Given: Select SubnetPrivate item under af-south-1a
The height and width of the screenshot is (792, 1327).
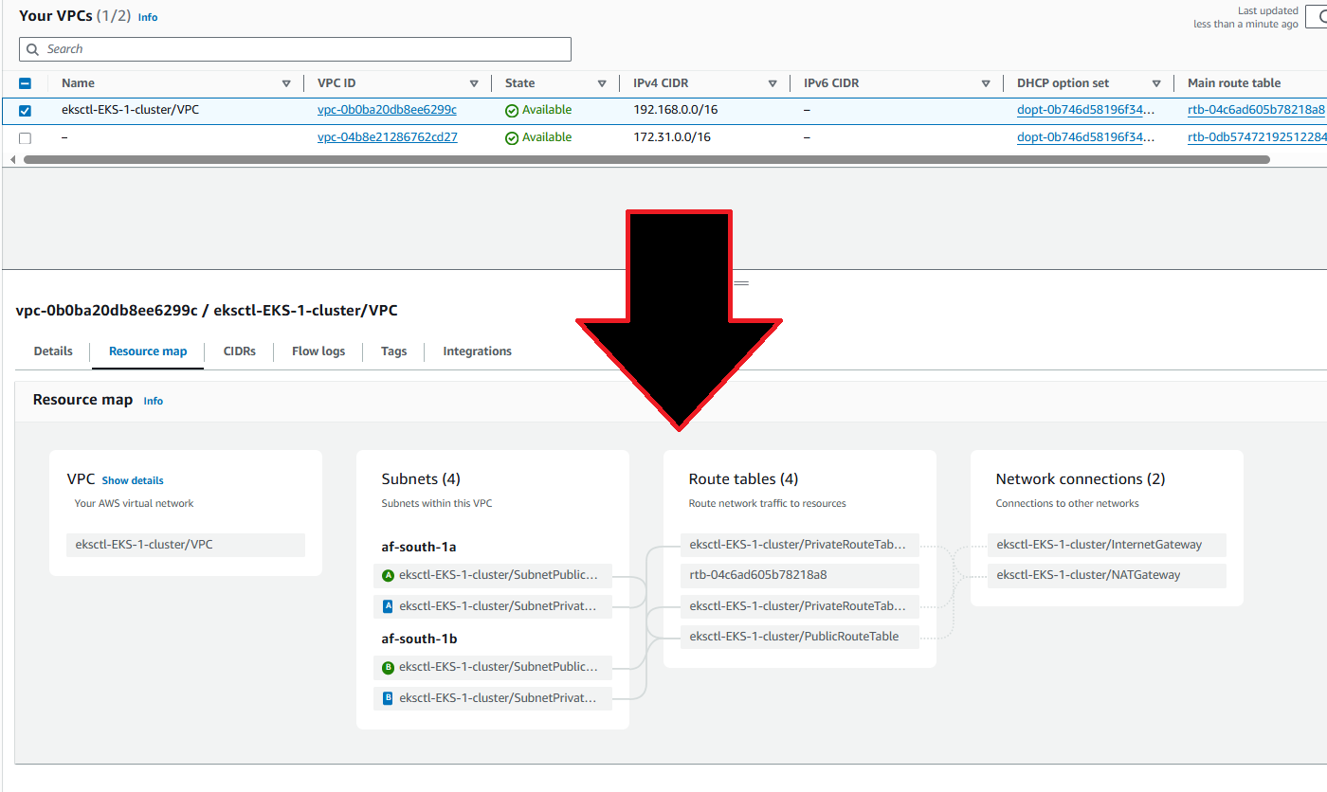Looking at the screenshot, I should click(x=493, y=605).
